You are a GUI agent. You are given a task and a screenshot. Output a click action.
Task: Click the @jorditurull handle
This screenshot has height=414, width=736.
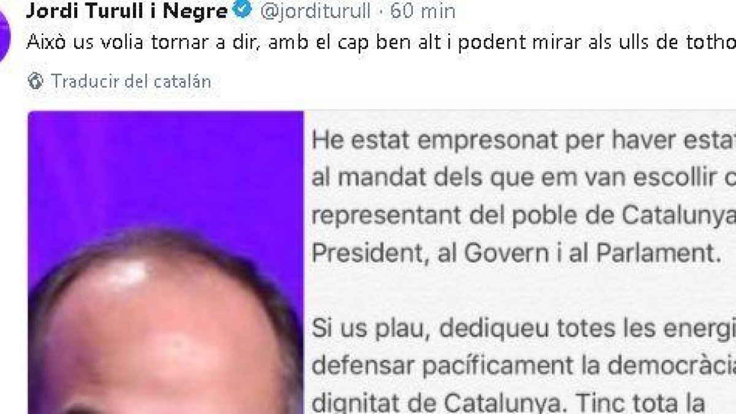315,11
